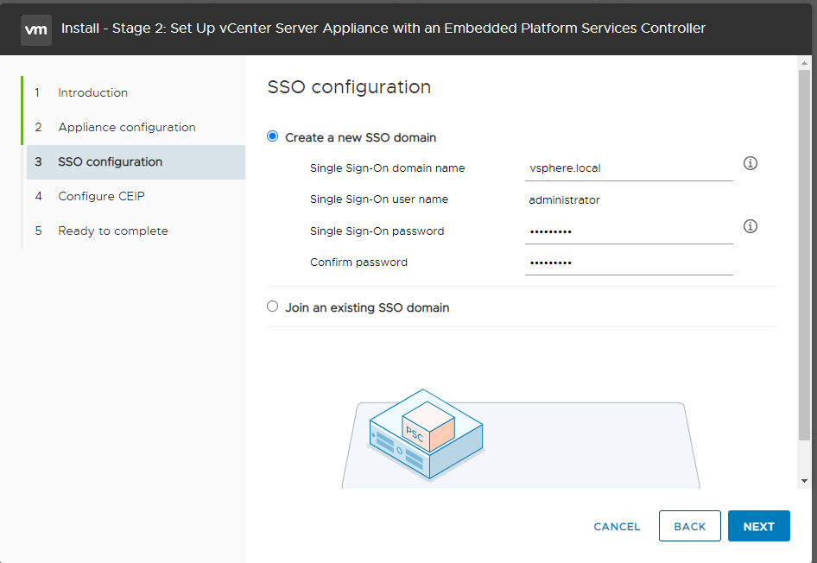Viewport: 817px width, 563px height.
Task: Open info icon beside SSO domain name
Action: tap(750, 163)
